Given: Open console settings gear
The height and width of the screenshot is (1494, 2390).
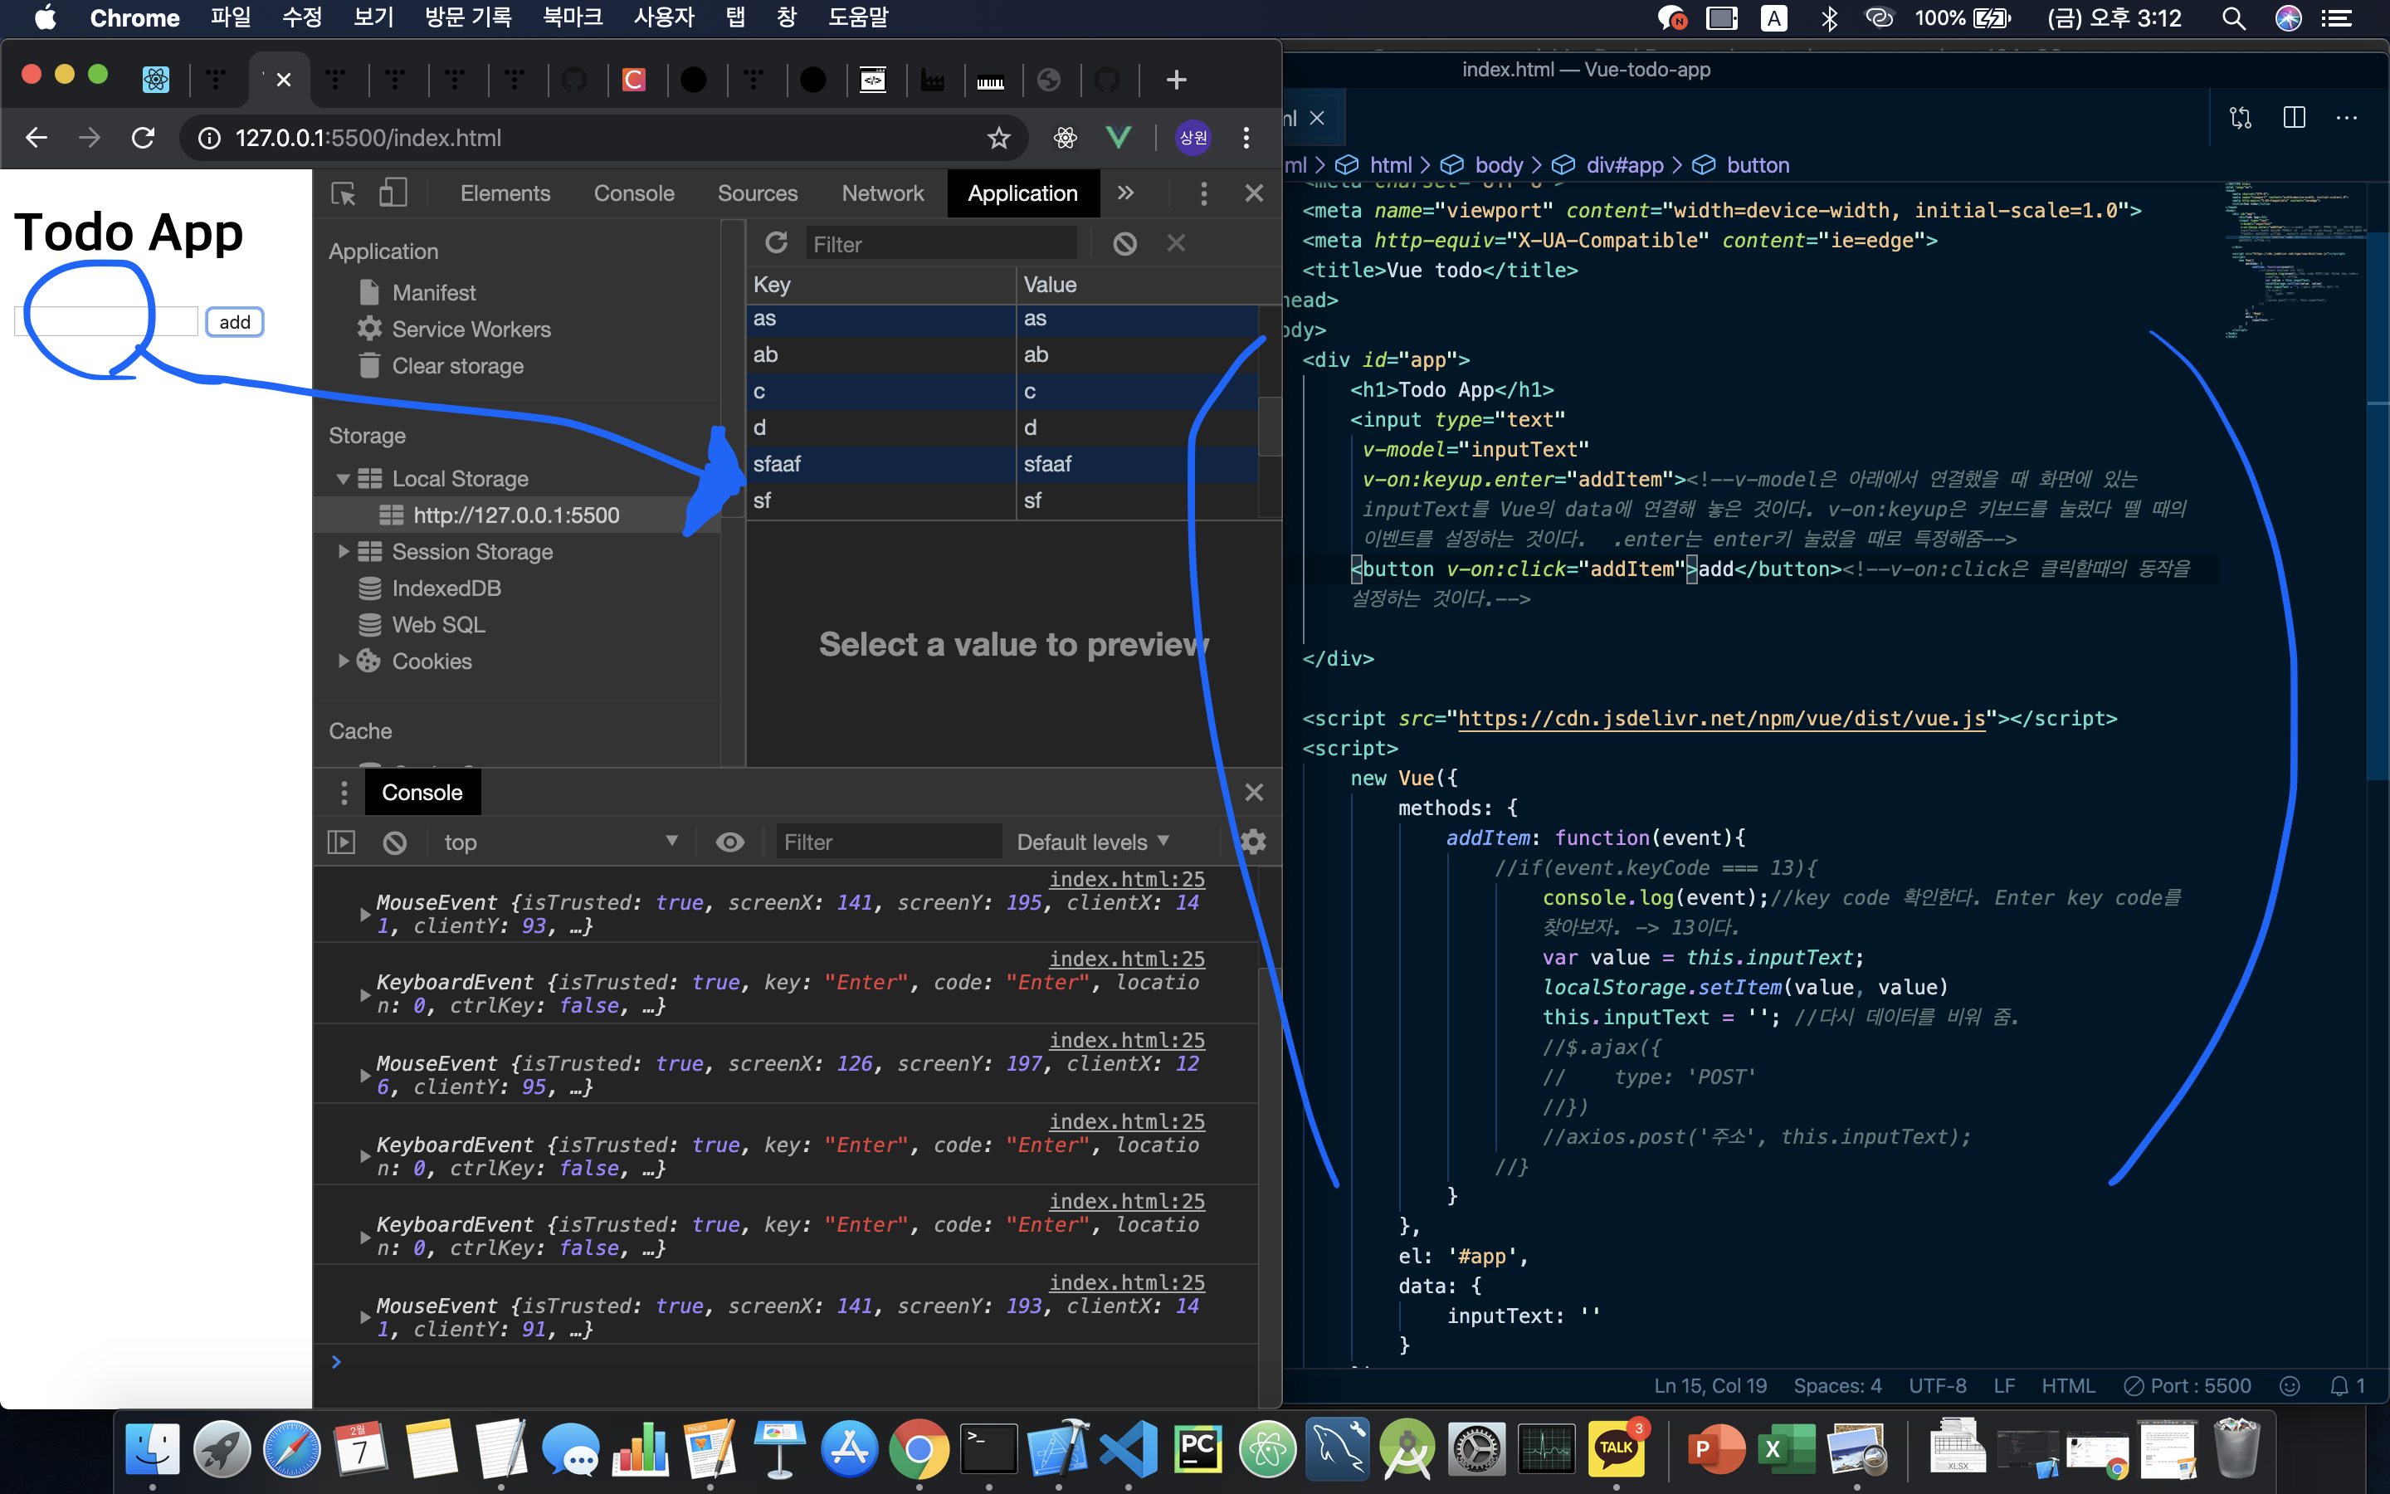Looking at the screenshot, I should 1253,842.
